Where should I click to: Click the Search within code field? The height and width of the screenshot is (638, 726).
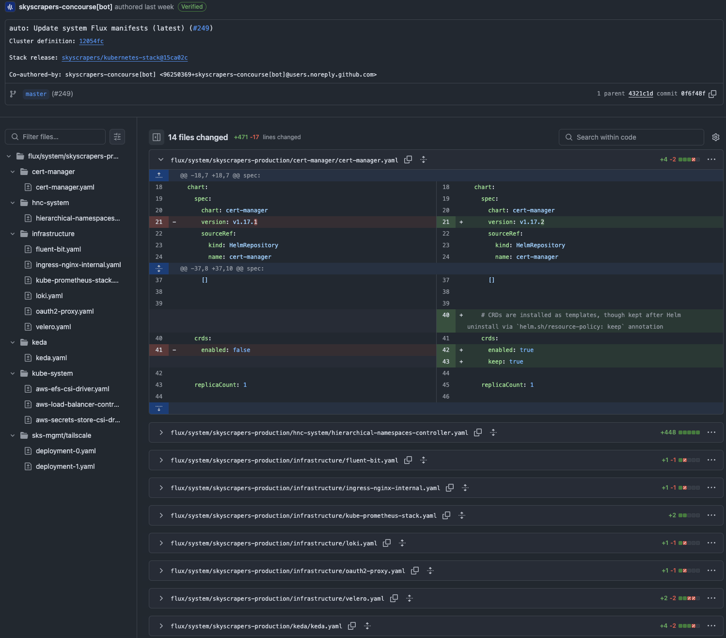[631, 137]
